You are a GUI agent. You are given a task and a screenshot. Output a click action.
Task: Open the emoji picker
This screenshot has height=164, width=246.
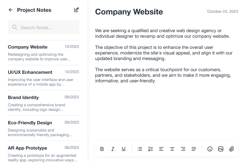click(x=210, y=149)
